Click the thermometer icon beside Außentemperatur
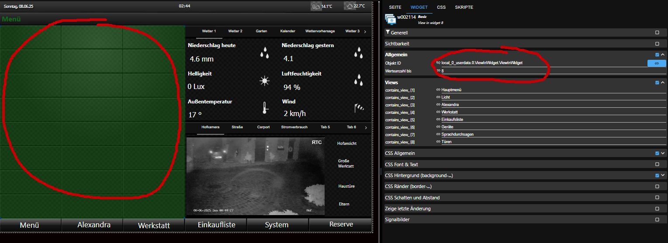The image size is (668, 243). [x=264, y=108]
